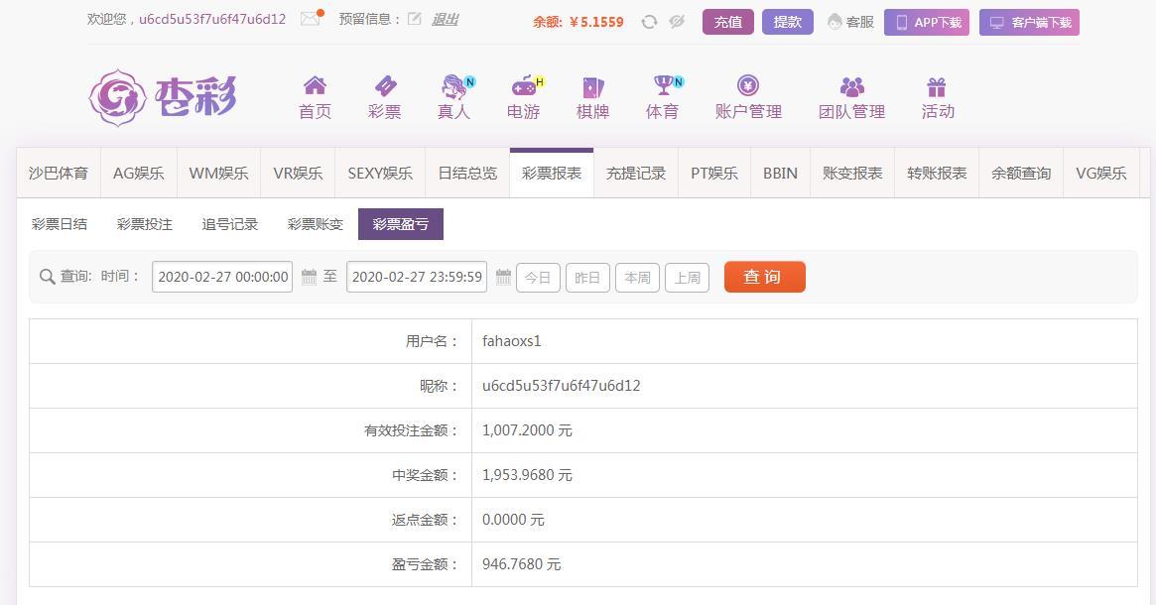Click APP下载 button
The width and height of the screenshot is (1156, 605).
click(x=927, y=22)
